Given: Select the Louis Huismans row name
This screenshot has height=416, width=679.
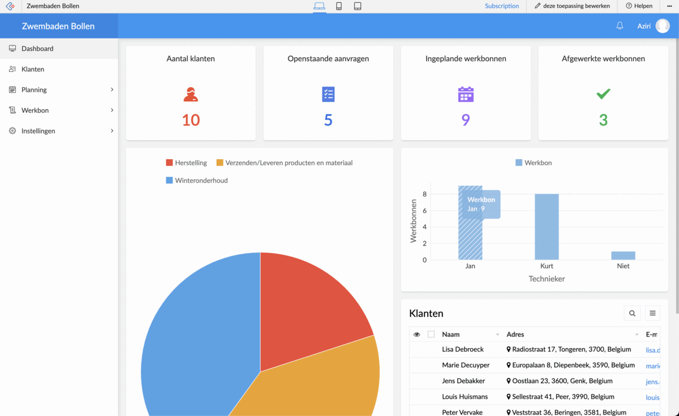Looking at the screenshot, I should point(465,397).
